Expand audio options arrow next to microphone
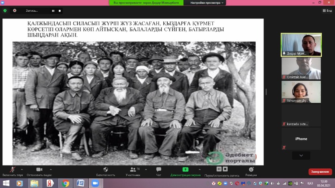Viewport: 335px width, 188px height. coord(22,169)
